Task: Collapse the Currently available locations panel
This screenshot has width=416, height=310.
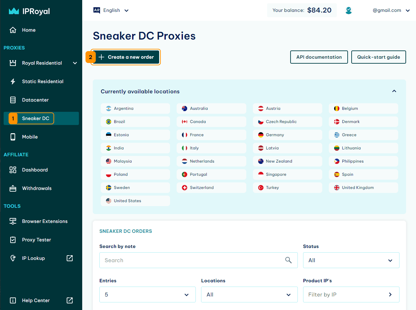Action: coord(394,91)
